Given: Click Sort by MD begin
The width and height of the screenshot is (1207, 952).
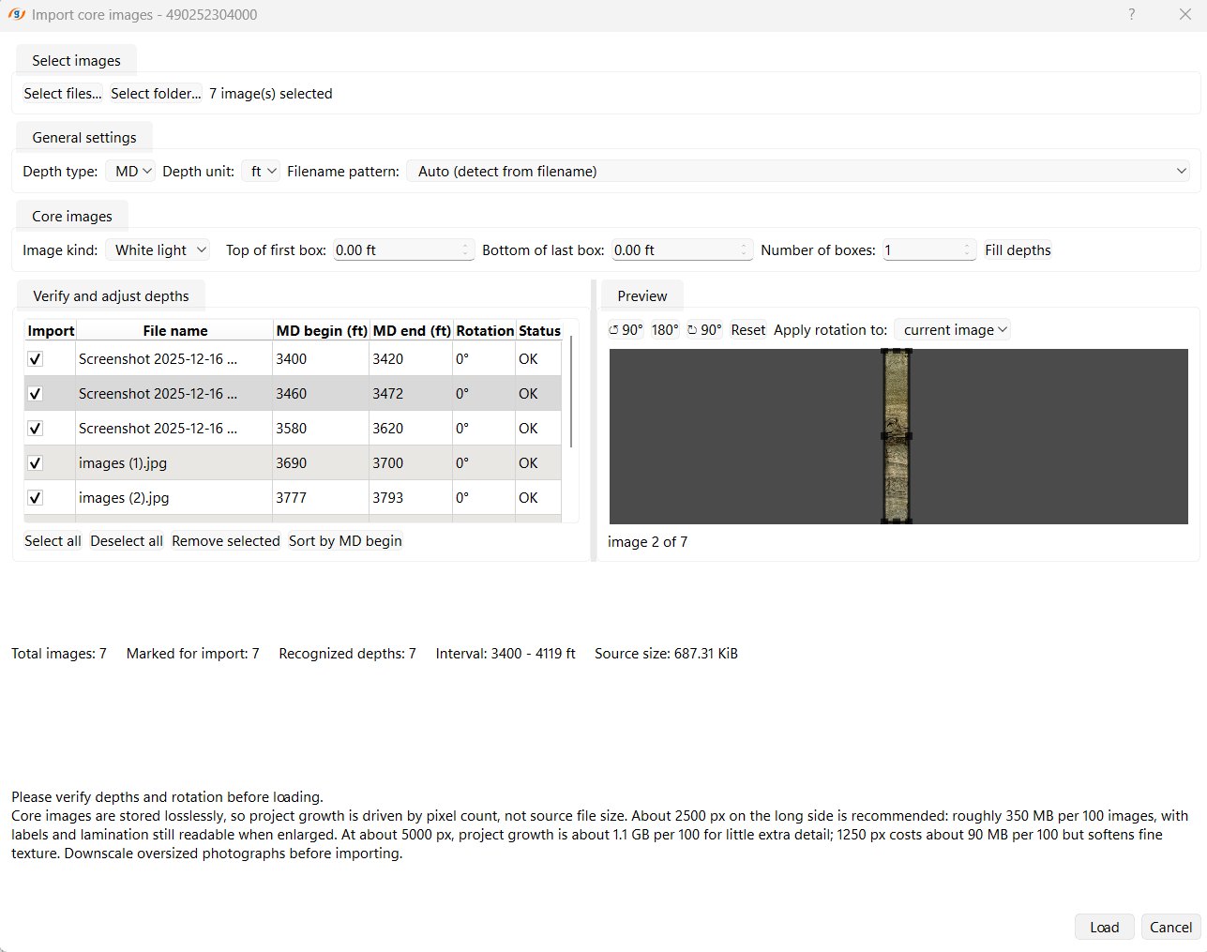Looking at the screenshot, I should (345, 541).
